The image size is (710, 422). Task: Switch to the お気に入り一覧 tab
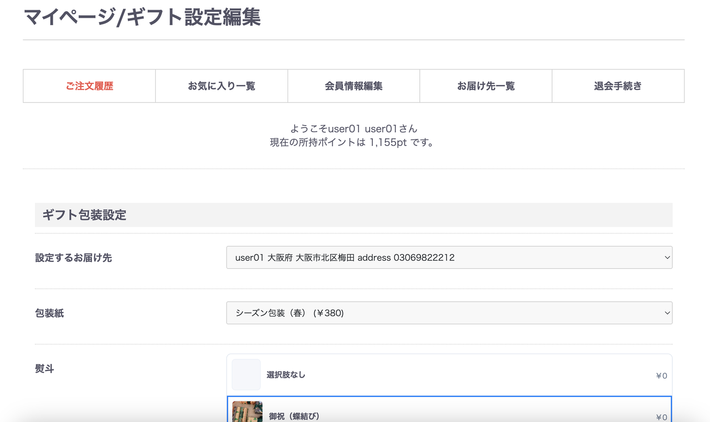tap(221, 86)
